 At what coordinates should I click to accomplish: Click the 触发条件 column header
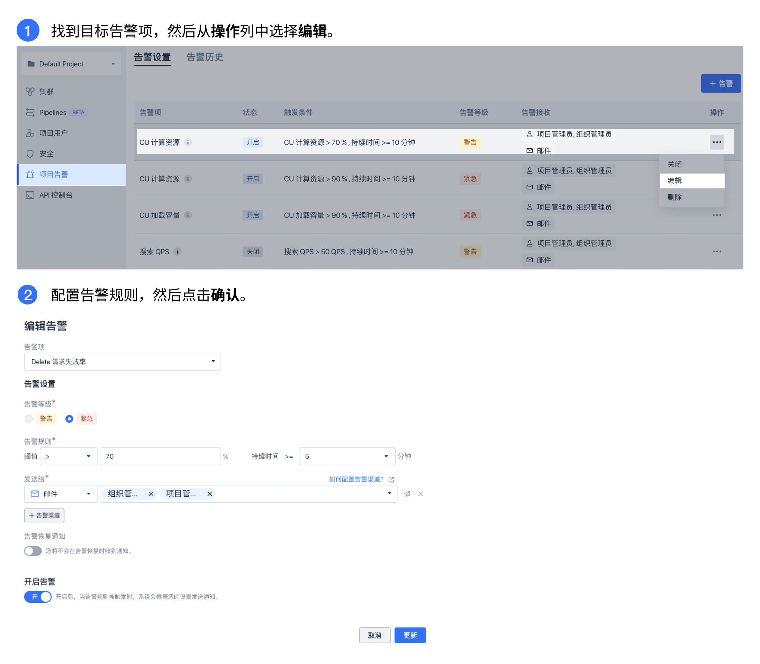point(298,112)
